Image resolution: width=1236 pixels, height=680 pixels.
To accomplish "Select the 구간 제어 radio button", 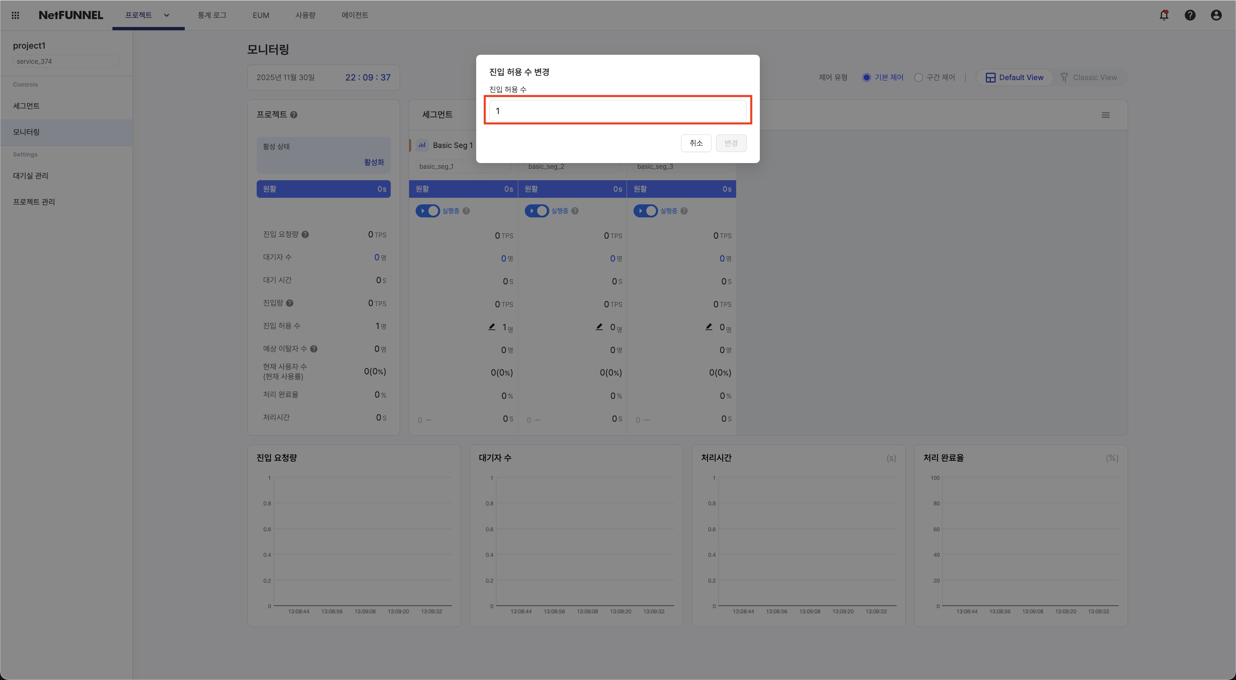I will click(918, 77).
